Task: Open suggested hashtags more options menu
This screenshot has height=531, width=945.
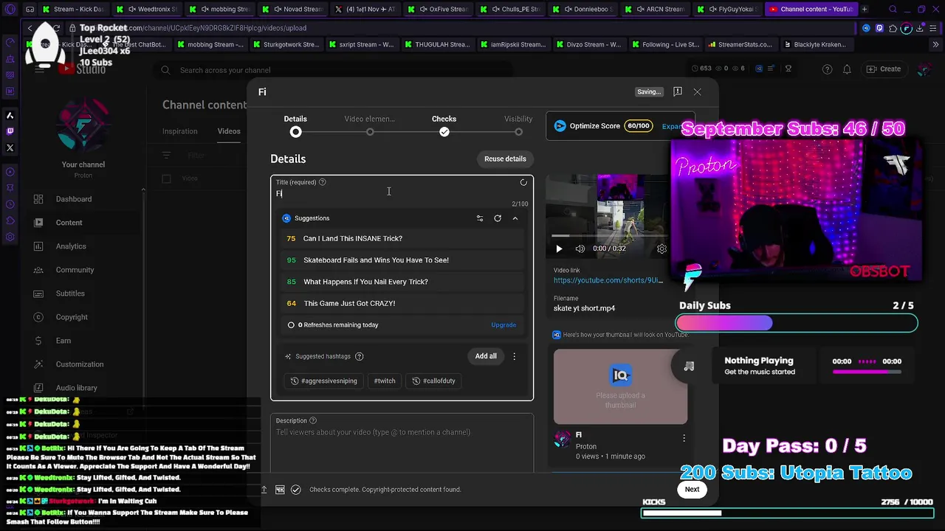Action: (515, 356)
